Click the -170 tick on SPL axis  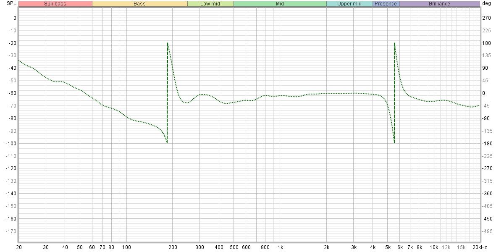tap(10, 231)
